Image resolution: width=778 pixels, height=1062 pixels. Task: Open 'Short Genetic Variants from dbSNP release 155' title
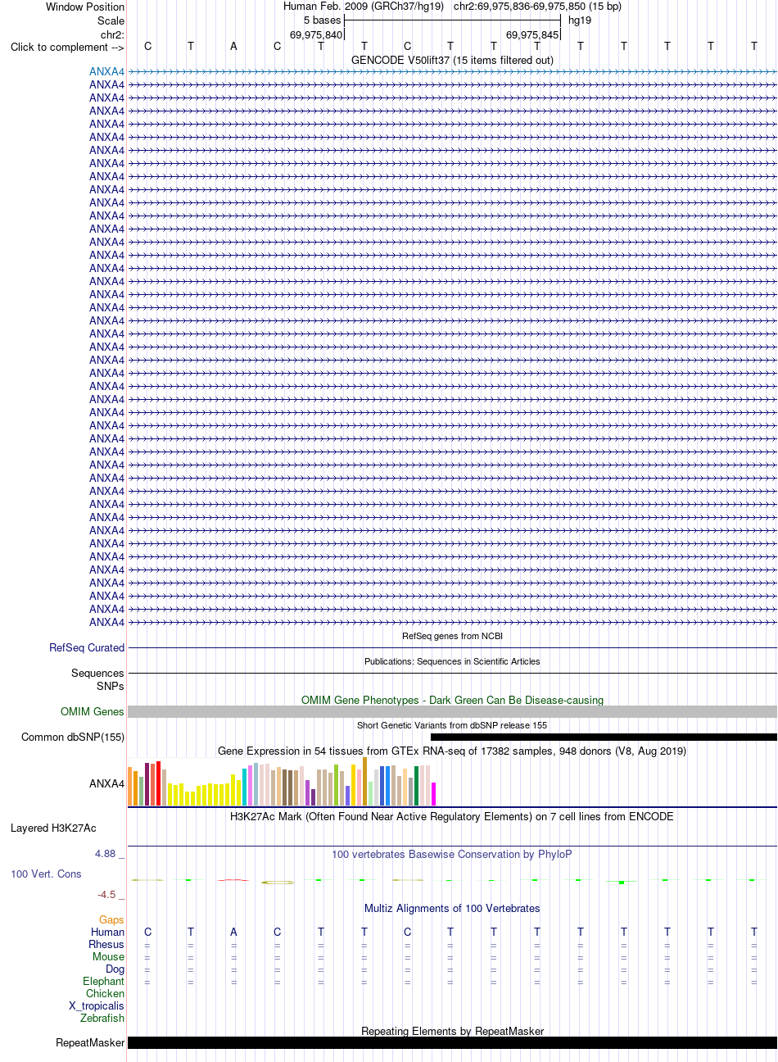point(452,725)
